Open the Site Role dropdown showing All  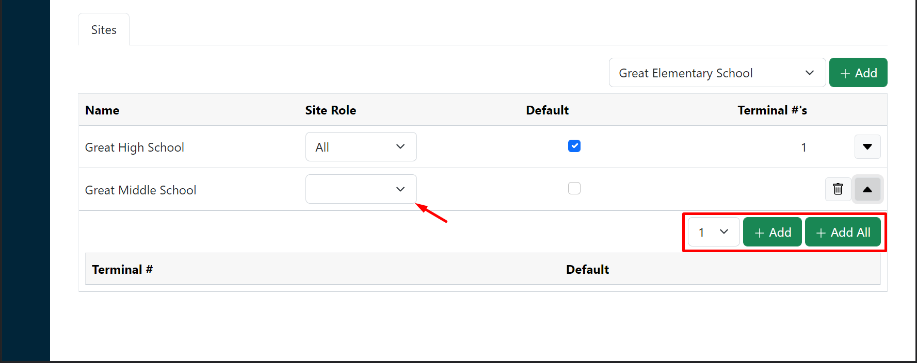pyautogui.click(x=361, y=146)
